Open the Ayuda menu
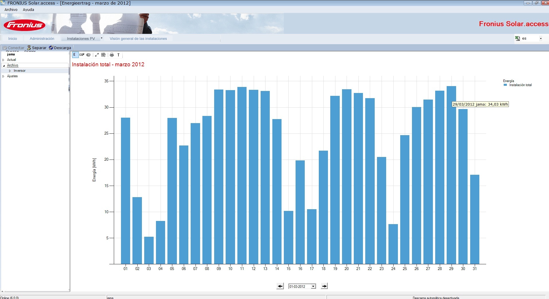This screenshot has height=299, width=549. (28, 9)
